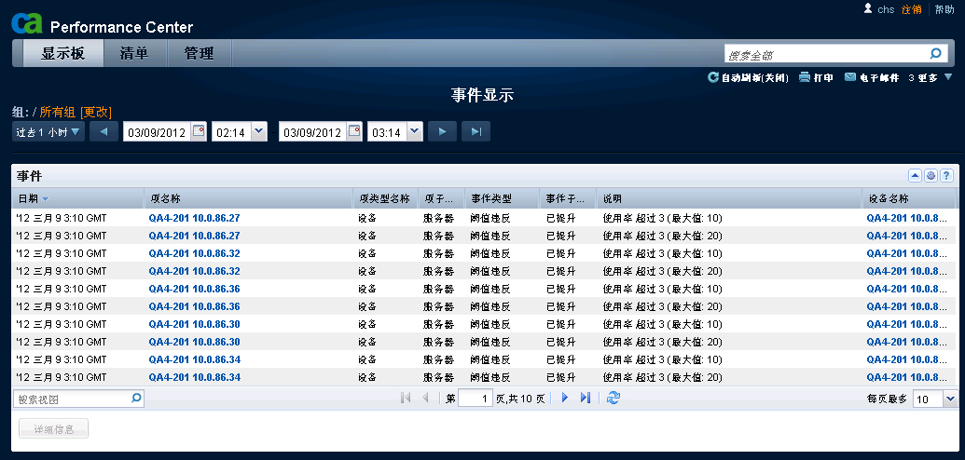Click magnifier icon in 搜索视图 box
The width and height of the screenshot is (965, 460).
[137, 399]
